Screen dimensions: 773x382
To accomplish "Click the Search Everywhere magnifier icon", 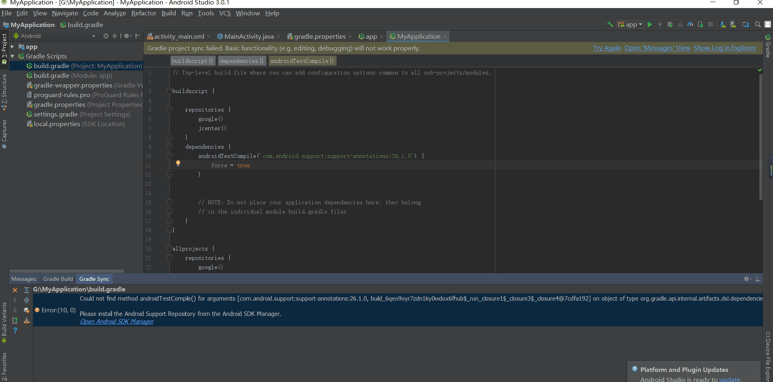I will pyautogui.click(x=758, y=25).
